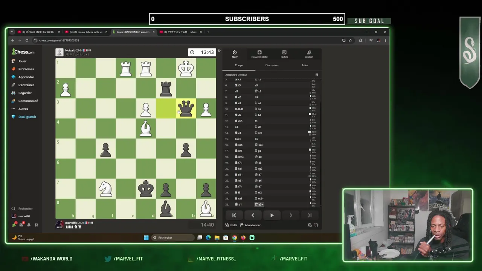Screen dimensions: 482x271
Task: Play through the moves
Action: click(x=272, y=215)
